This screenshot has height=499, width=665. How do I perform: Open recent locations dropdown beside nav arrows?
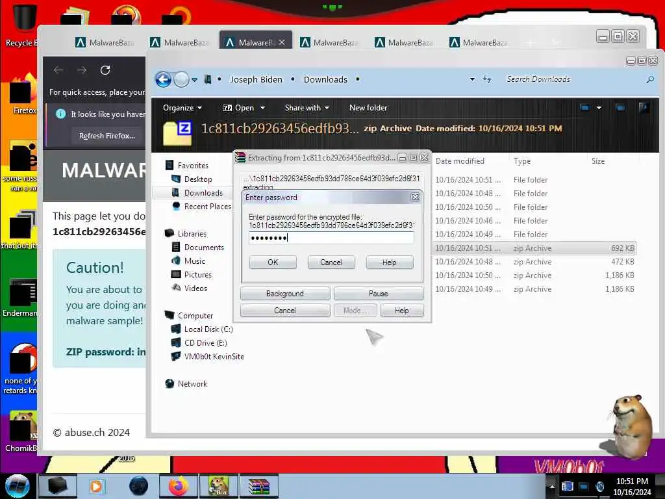coord(195,80)
